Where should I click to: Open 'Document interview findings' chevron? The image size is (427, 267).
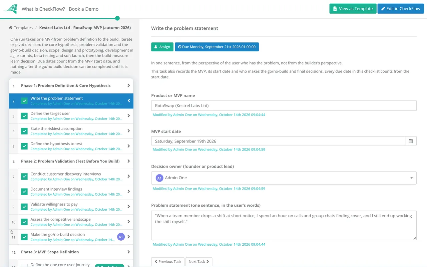point(129,192)
